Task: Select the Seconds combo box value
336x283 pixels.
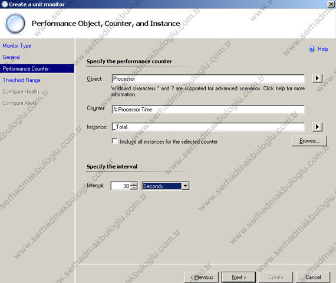Action: pyautogui.click(x=162, y=186)
